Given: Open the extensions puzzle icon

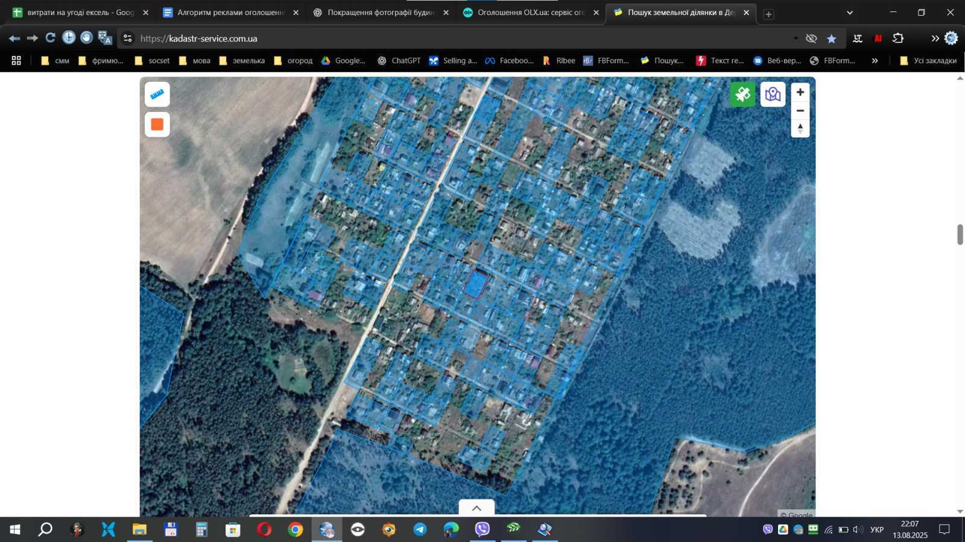Looking at the screenshot, I should click(898, 39).
